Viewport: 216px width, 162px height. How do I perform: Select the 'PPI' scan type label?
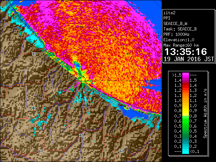(167, 18)
